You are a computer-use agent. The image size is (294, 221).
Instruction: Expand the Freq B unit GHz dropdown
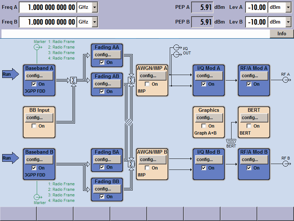pyautogui.click(x=95, y=22)
